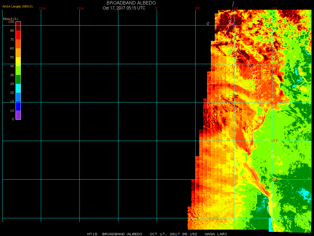314x236 pixels.
Task: Select the dark green 25-30 legend swatch
Action: tap(18, 79)
